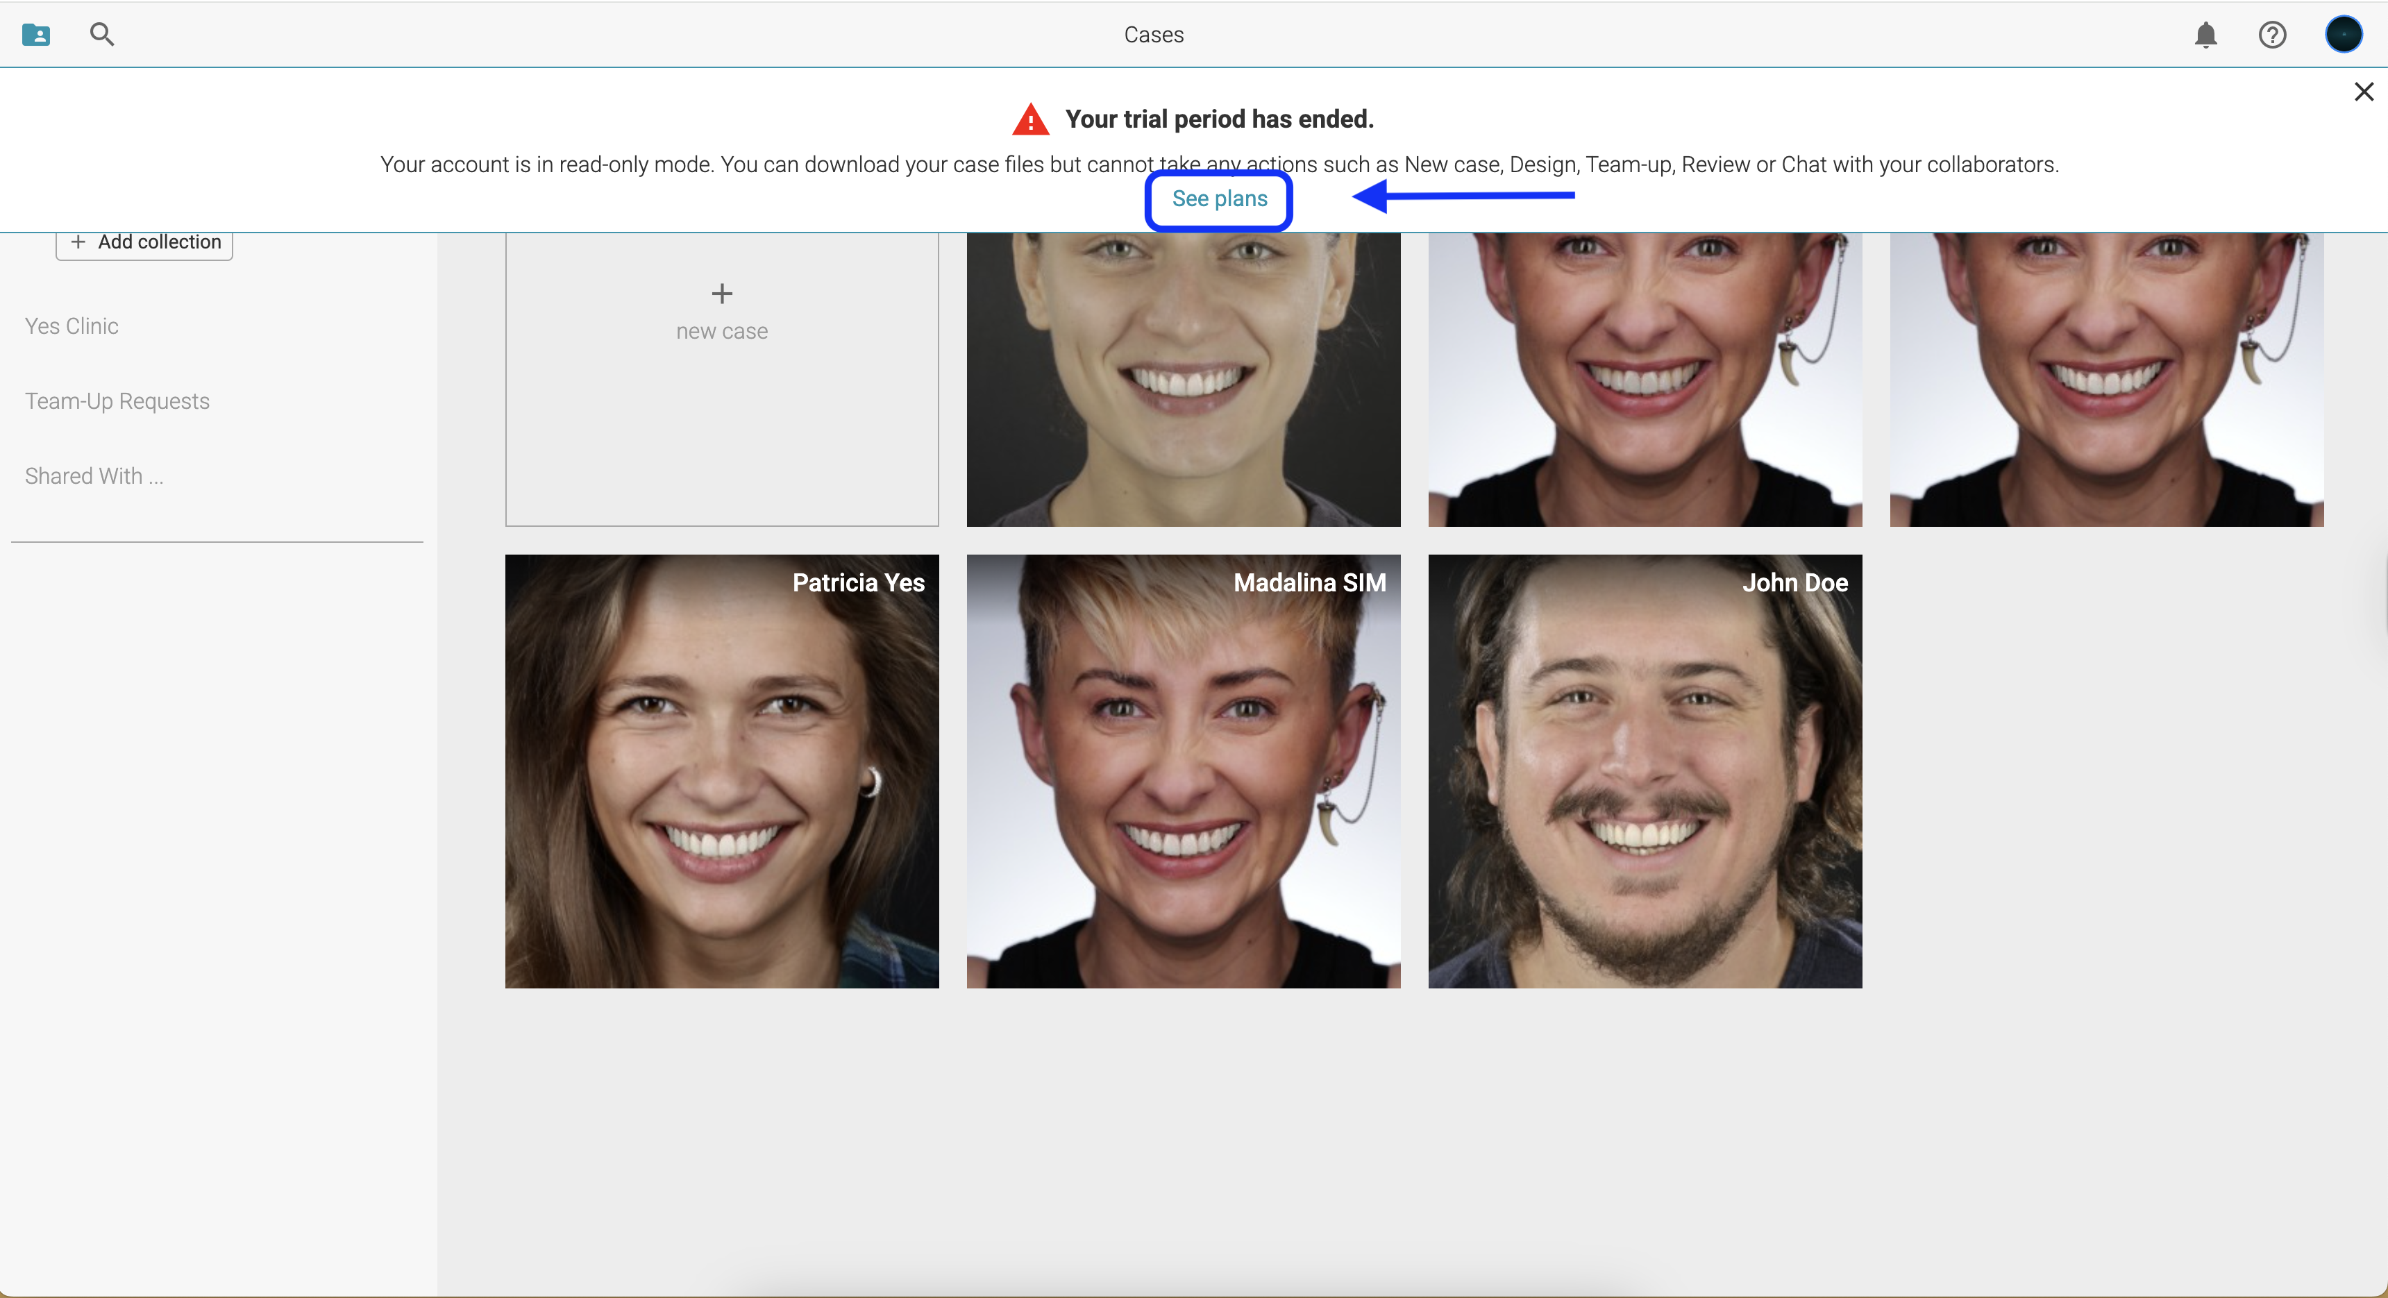This screenshot has width=2388, height=1298.
Task: Open notifications bell
Action: click(x=2205, y=35)
